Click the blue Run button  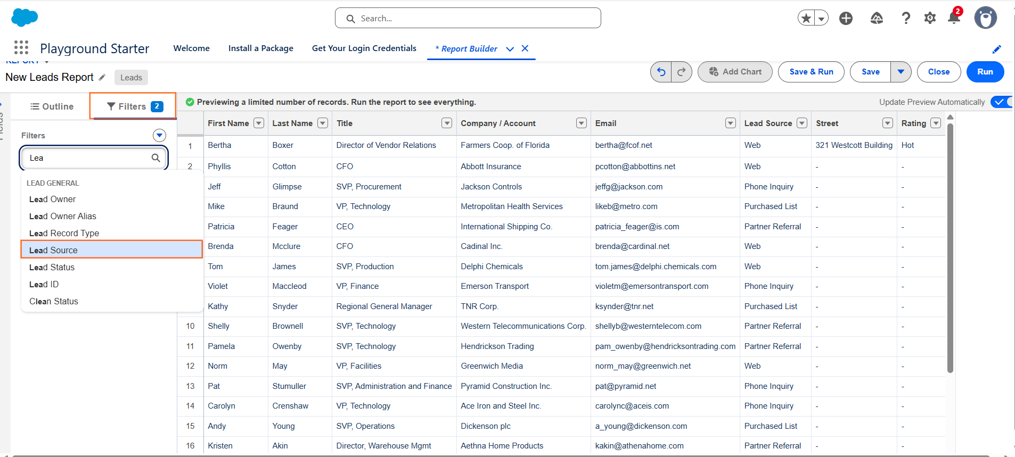pos(985,72)
